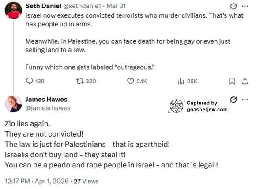This screenshot has height=189, width=256.
Task: View the 27 Views count details
Action: coord(86,181)
